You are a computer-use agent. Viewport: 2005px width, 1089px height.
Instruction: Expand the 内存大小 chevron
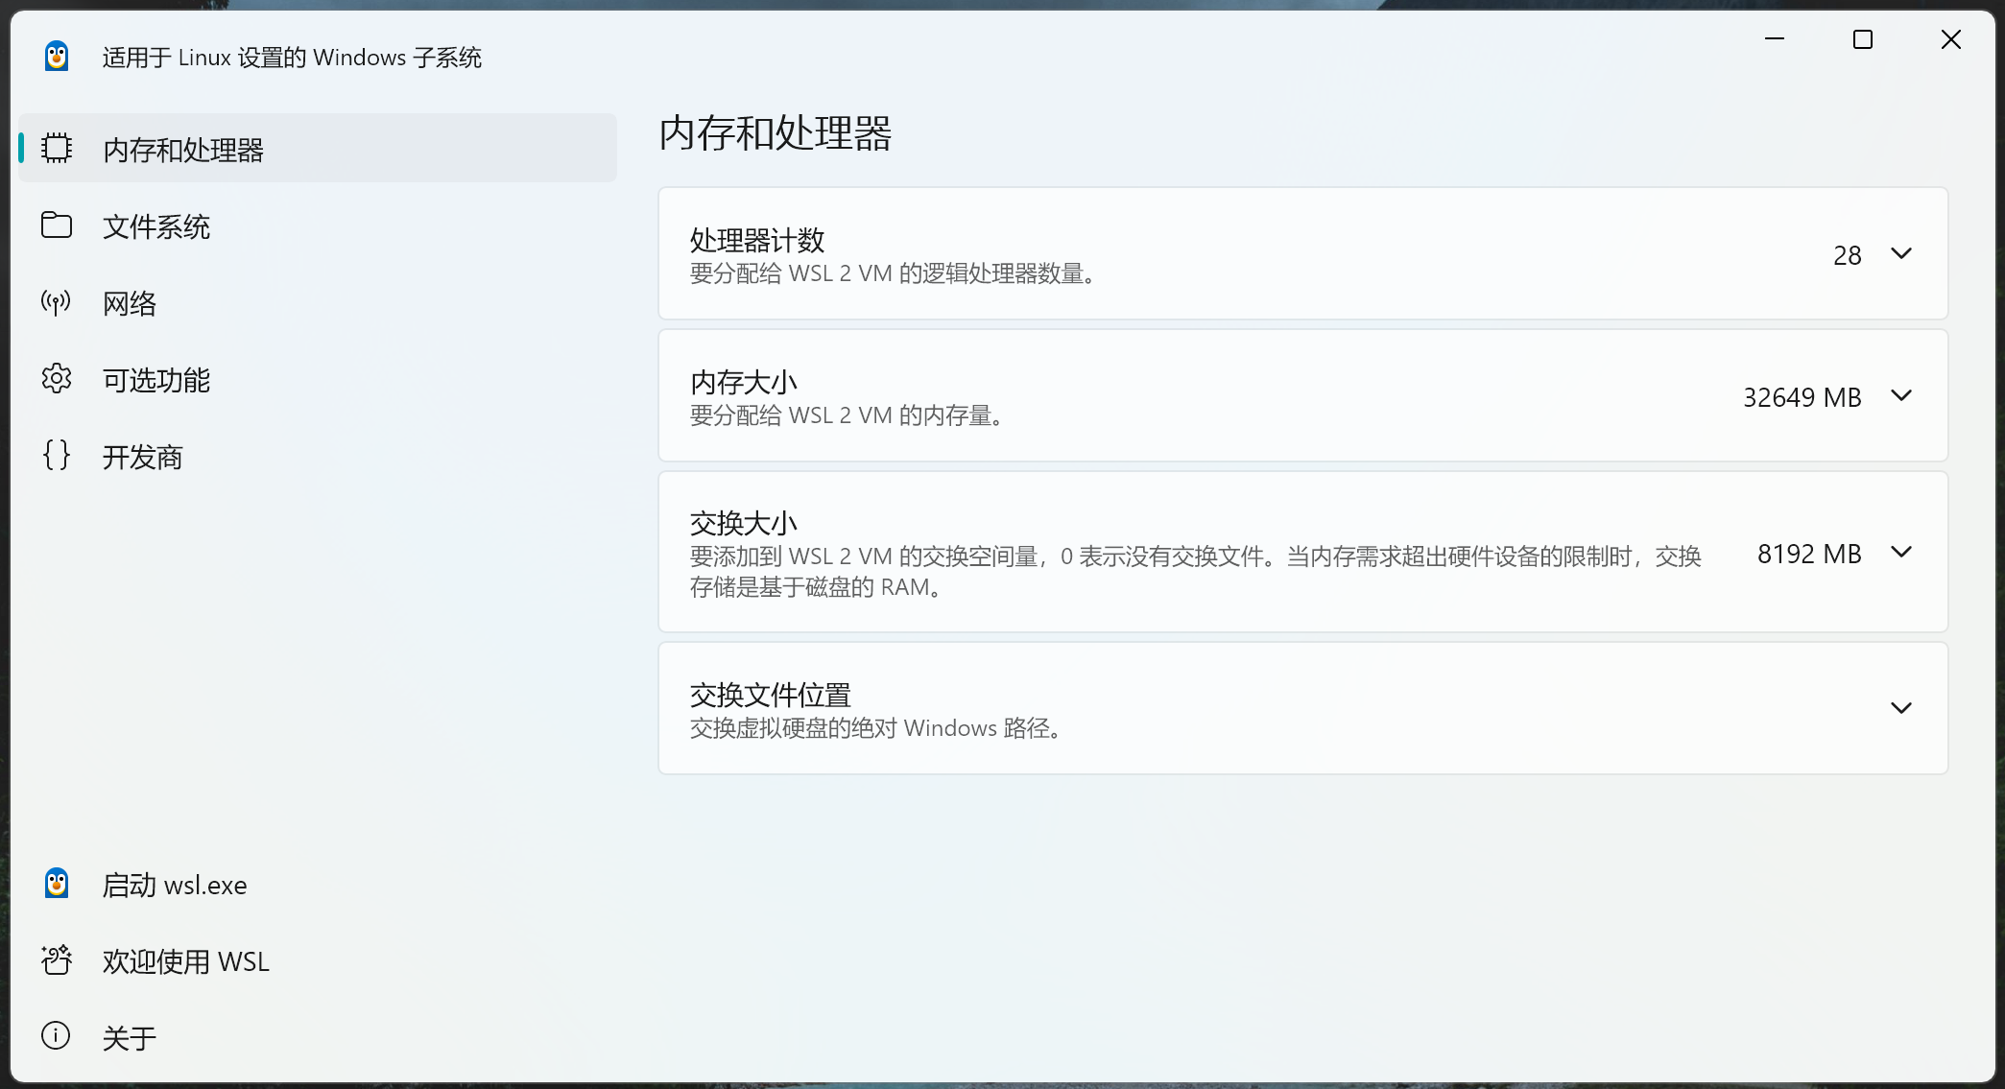(x=1900, y=395)
